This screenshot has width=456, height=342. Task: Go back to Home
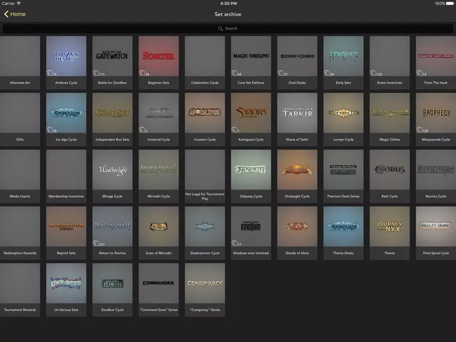tap(15, 14)
